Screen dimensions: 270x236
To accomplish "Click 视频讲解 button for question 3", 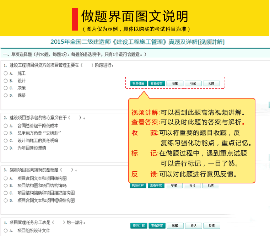I will 138,186.
